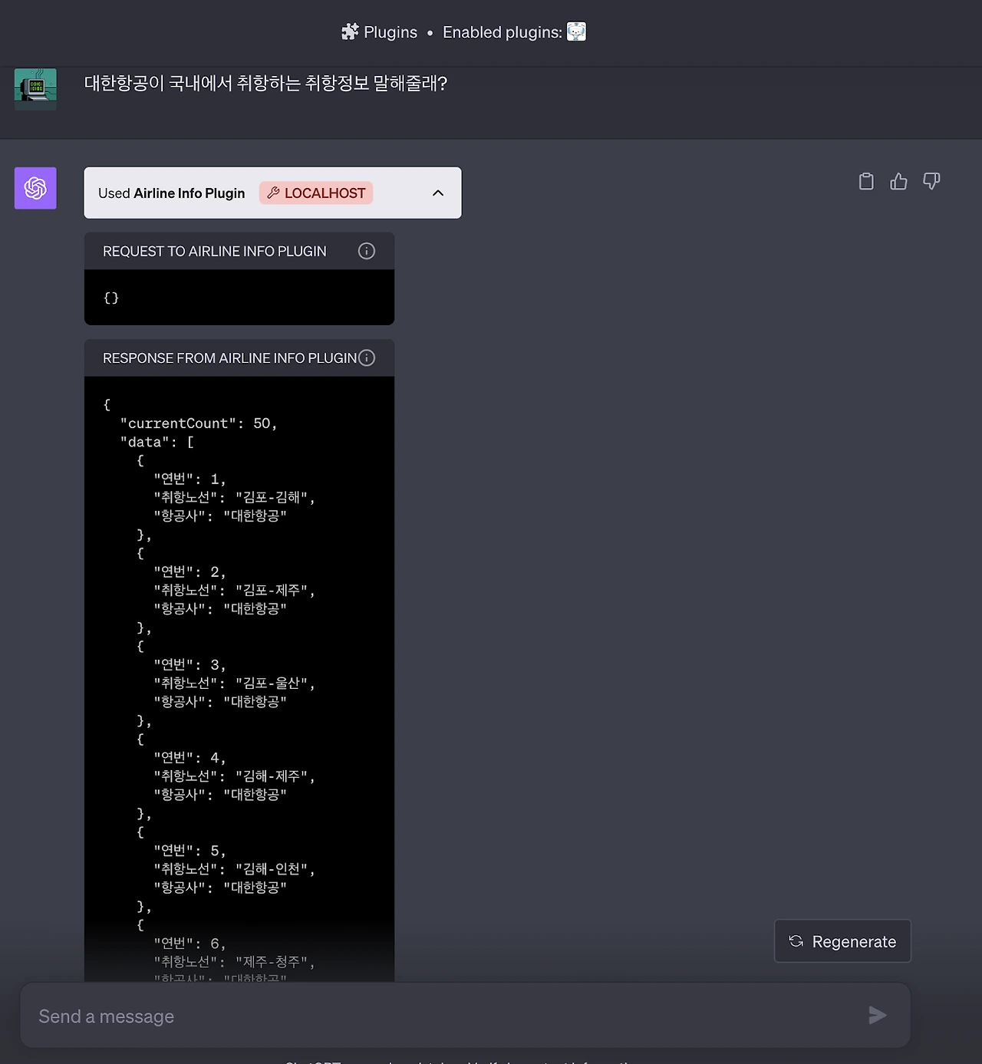
Task: Click the enabled plugin avatar icon
Action: pyautogui.click(x=576, y=31)
